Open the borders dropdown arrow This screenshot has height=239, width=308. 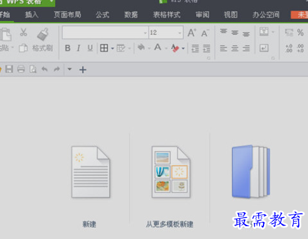point(112,48)
